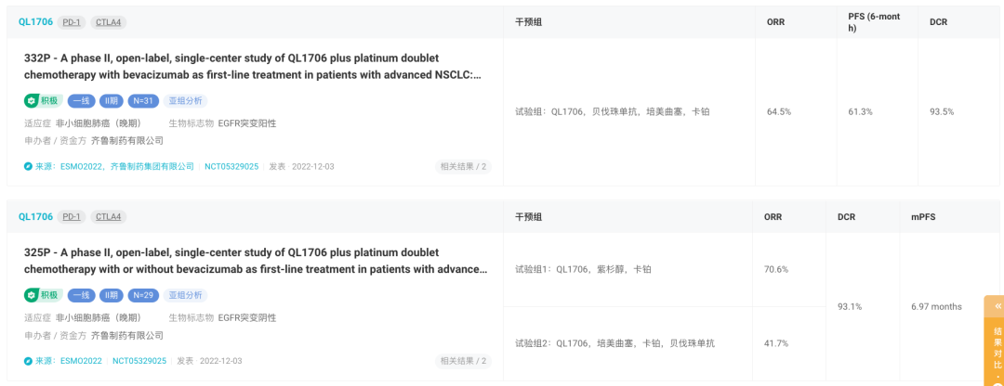Click the blue source icon before ESMO2022 in first card

[28, 166]
